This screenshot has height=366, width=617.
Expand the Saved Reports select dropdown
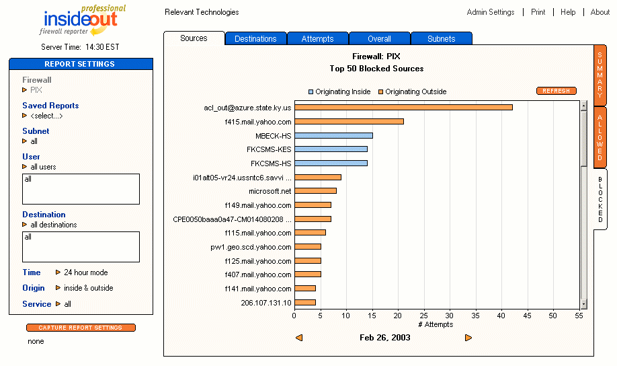[x=25, y=116]
